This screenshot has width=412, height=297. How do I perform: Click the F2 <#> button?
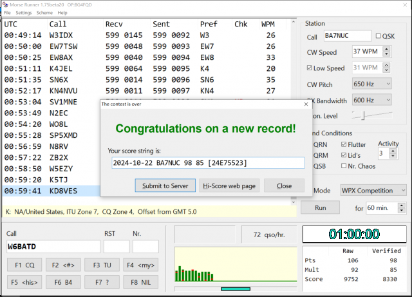click(63, 265)
